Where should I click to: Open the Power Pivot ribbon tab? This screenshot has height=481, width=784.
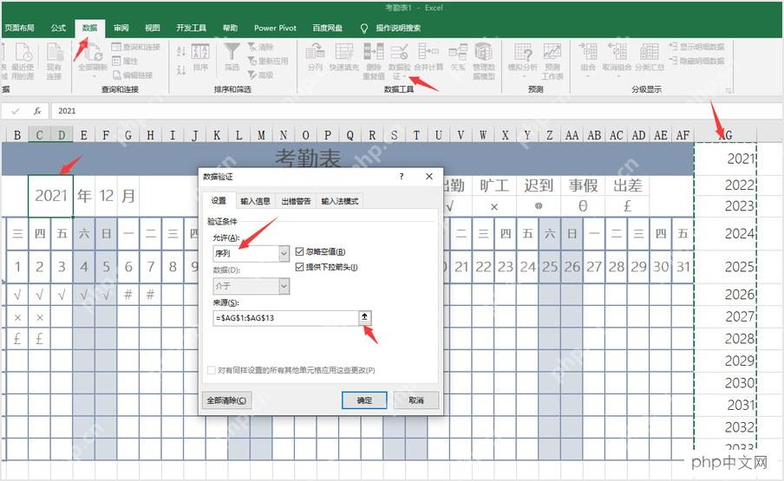(275, 28)
